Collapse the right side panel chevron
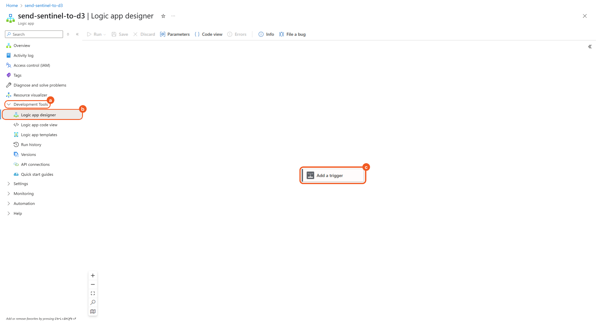The image size is (596, 322). pos(590,47)
